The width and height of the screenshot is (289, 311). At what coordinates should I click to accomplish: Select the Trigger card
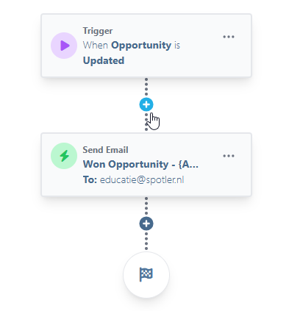click(146, 46)
